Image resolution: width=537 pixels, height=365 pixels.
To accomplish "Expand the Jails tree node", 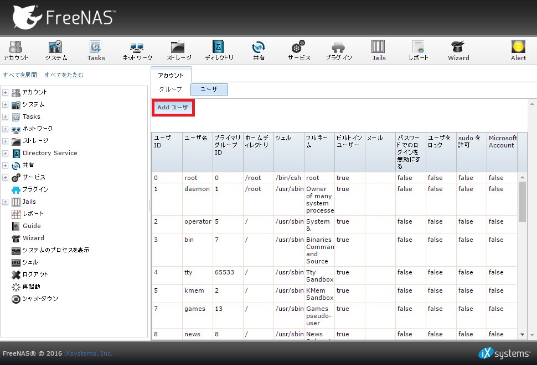I will point(5,202).
